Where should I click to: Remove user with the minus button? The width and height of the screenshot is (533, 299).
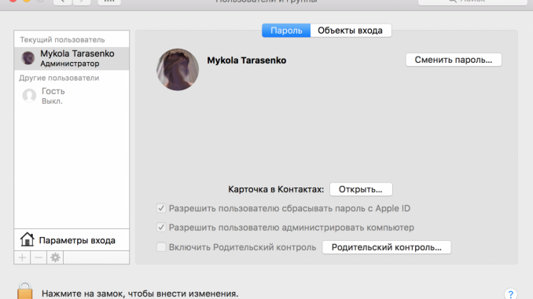click(39, 257)
